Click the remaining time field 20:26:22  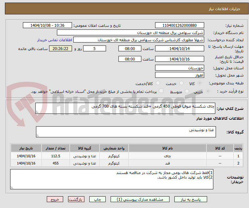pos(61,48)
